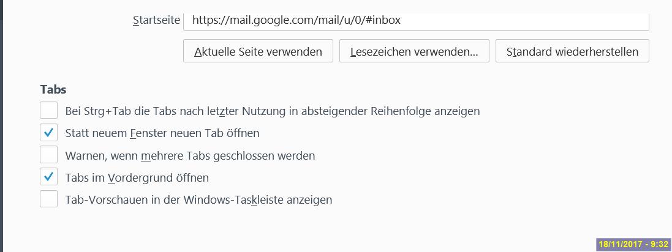
Task: Click the "Tab-Vorschauen in der Windows-Taskleiste anzeigen" text
Action: [198, 200]
